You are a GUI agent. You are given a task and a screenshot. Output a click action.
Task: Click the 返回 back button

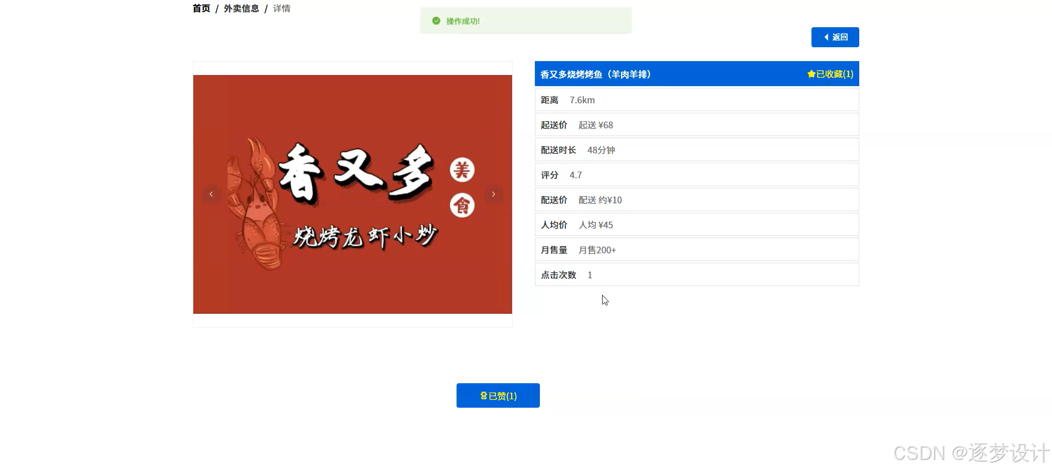[x=835, y=37]
